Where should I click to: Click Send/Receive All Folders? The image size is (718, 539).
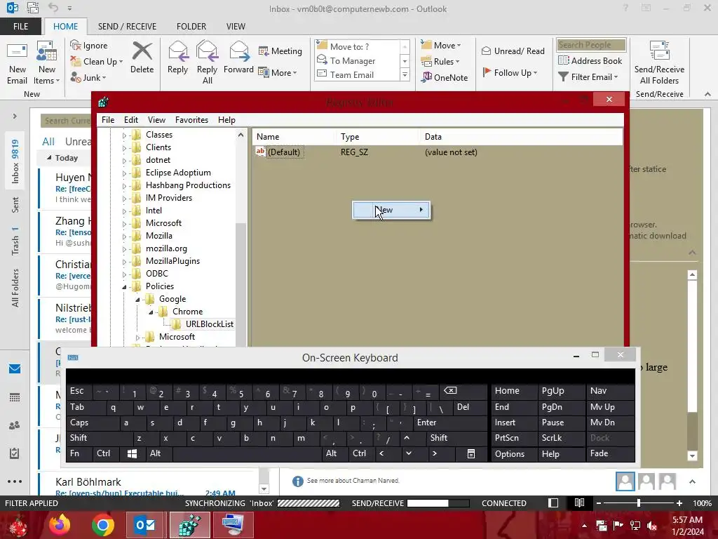click(x=659, y=63)
